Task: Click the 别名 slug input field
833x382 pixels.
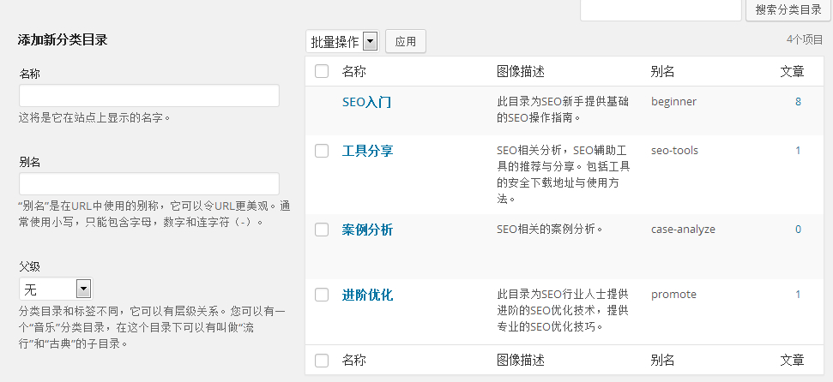Action: coord(149,184)
